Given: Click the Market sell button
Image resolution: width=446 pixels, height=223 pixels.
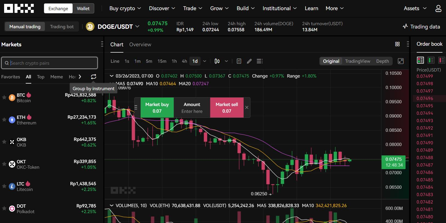Looking at the screenshot, I should pos(227,108).
